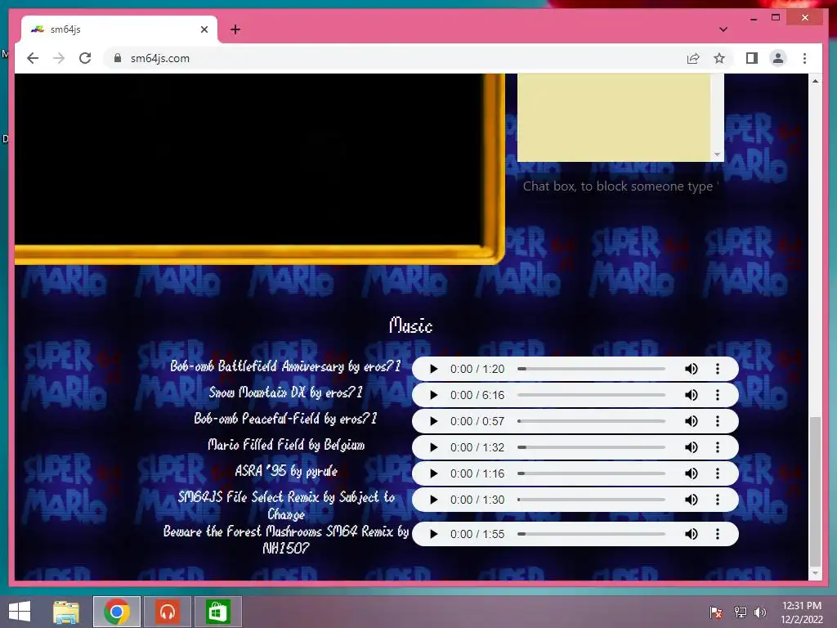Open the headphones music app in taskbar
This screenshot has width=837, height=628.
(168, 612)
